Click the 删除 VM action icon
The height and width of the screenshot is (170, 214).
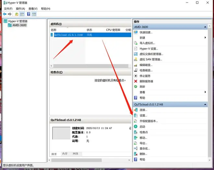click(136, 154)
